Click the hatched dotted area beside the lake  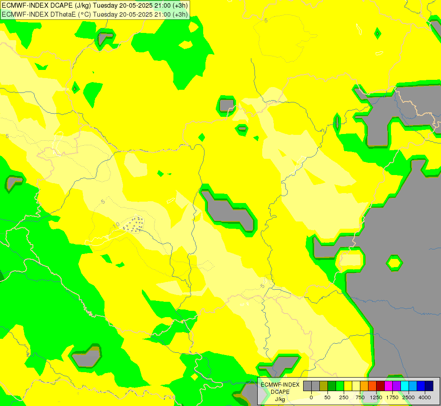pos(133,224)
